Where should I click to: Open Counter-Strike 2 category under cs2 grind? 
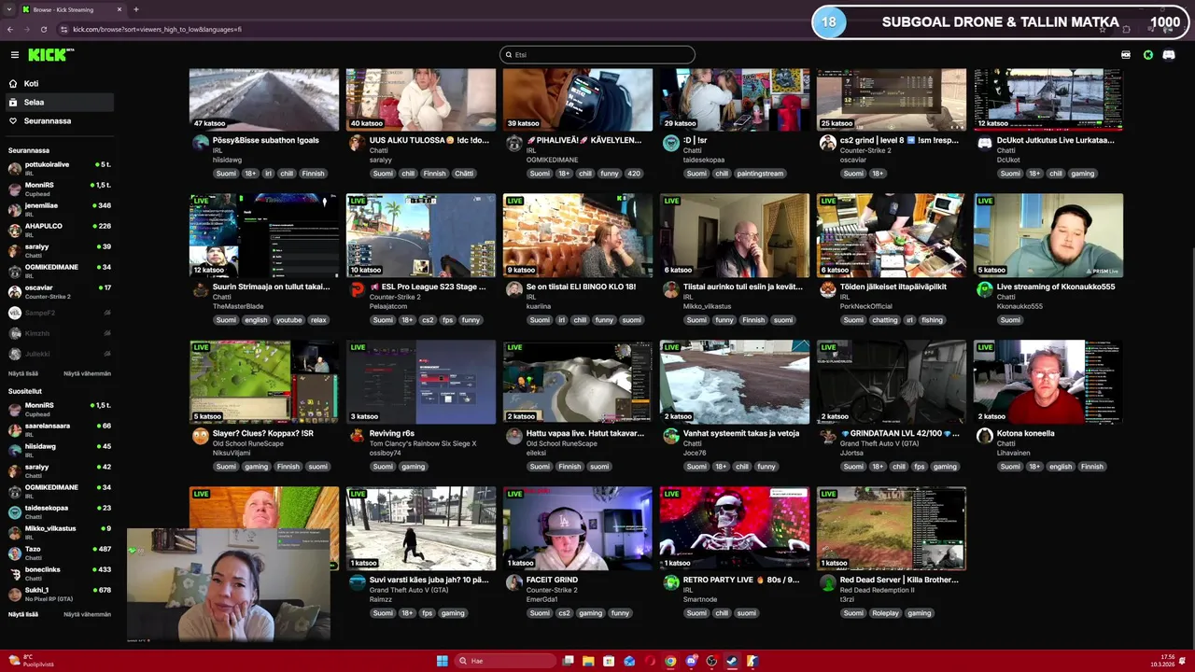click(865, 150)
